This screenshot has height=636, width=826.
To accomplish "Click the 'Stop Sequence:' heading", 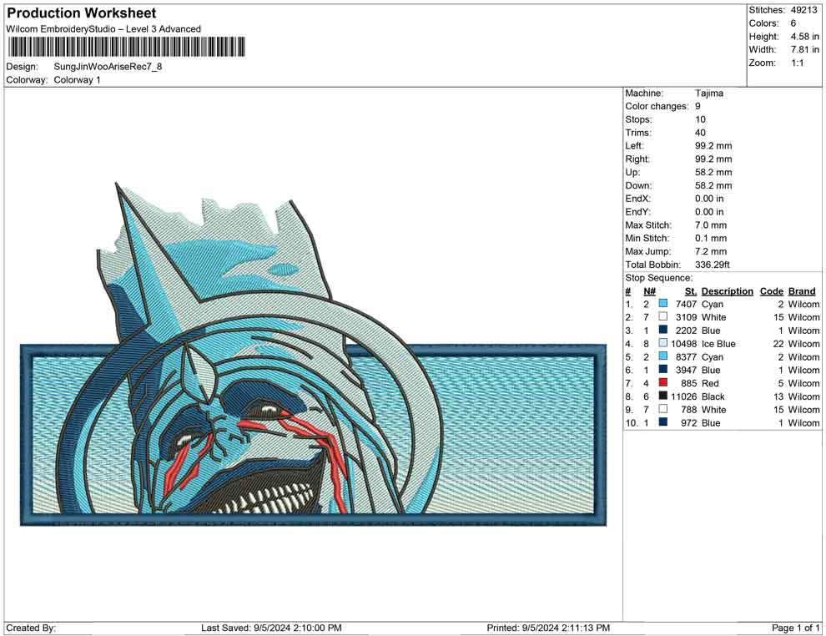I will click(x=659, y=278).
